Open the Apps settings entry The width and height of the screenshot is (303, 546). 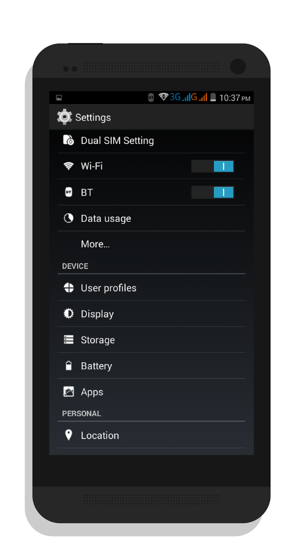[x=151, y=392]
